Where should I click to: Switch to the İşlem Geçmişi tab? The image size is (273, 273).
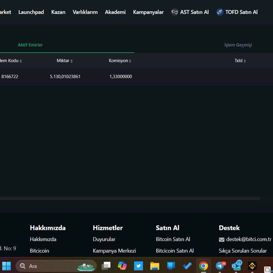click(238, 45)
